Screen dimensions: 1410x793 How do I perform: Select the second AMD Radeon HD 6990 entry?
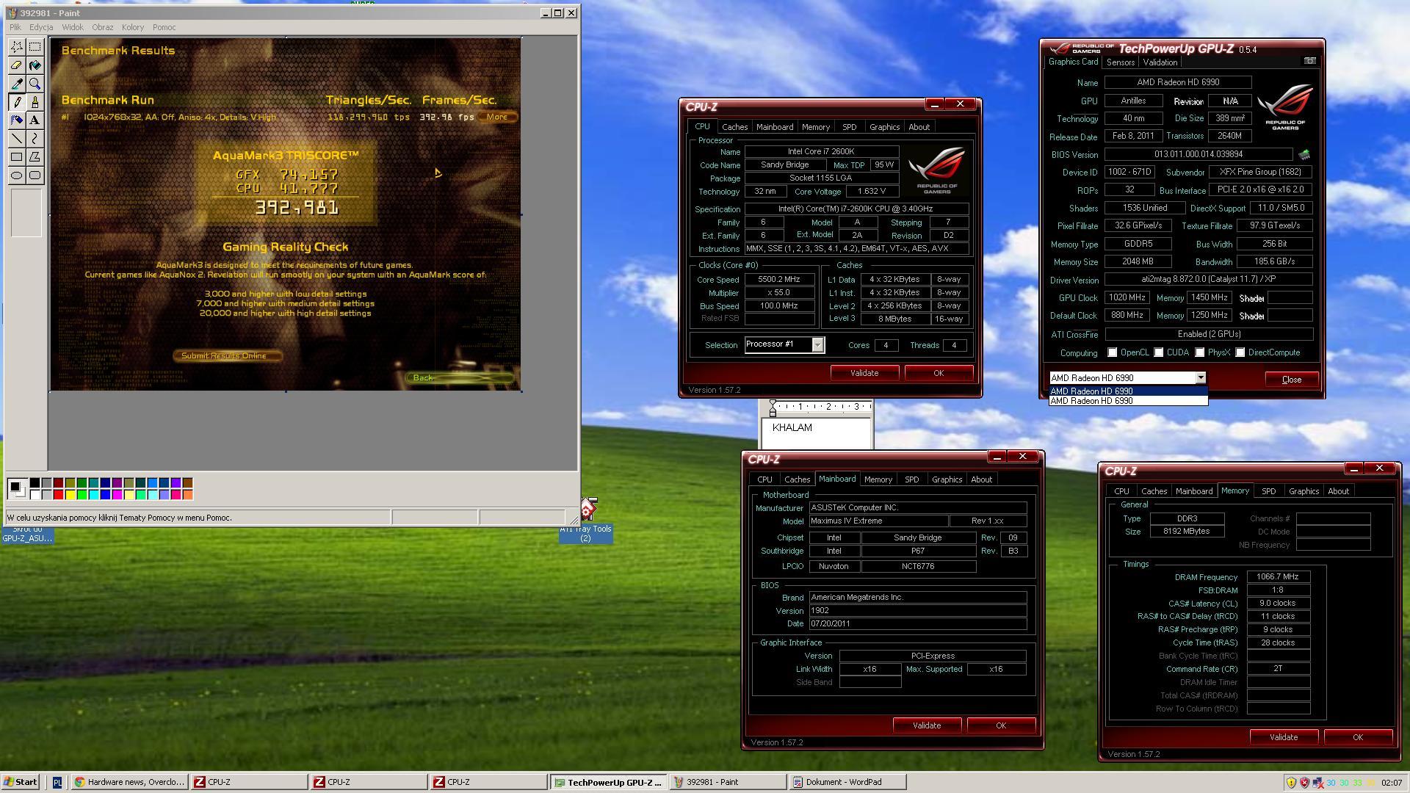point(1128,401)
